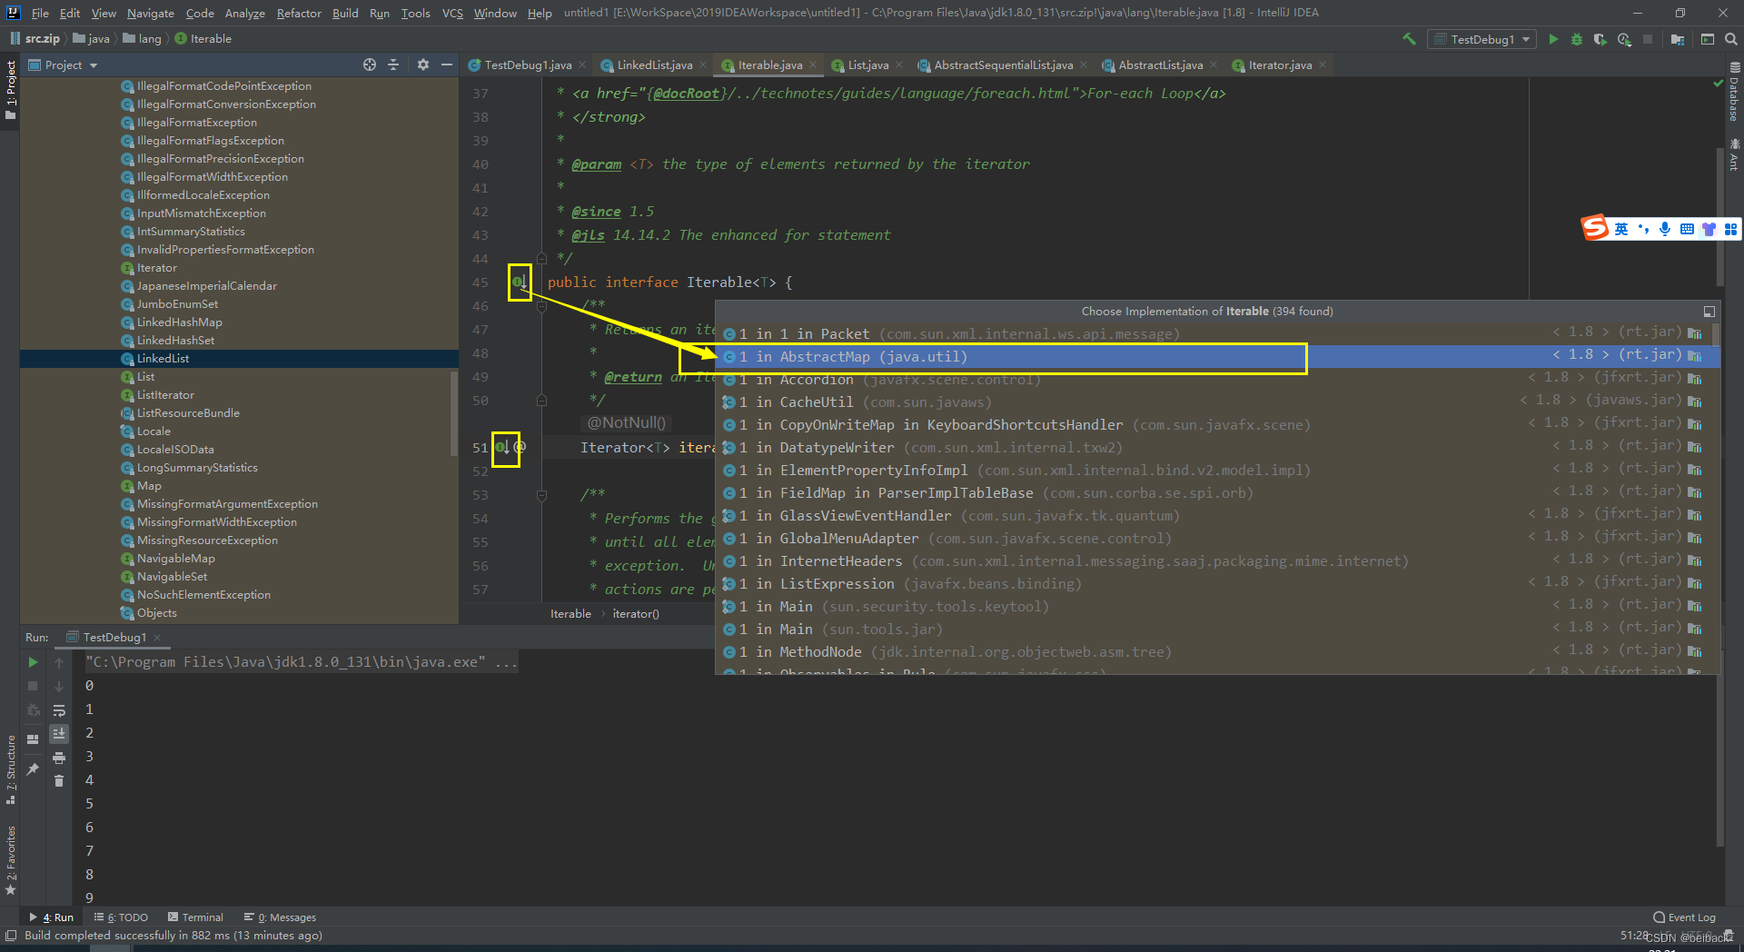Open the Project panel gear settings
This screenshot has width=1744, height=952.
423,64
